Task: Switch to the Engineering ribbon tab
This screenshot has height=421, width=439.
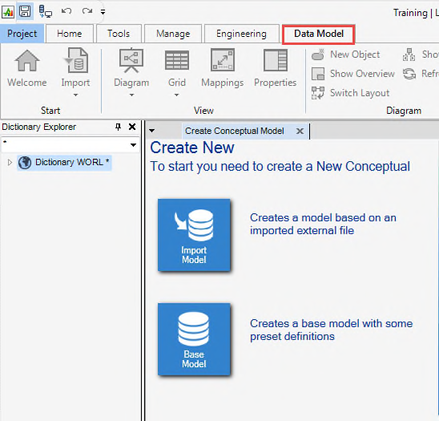Action: click(241, 34)
